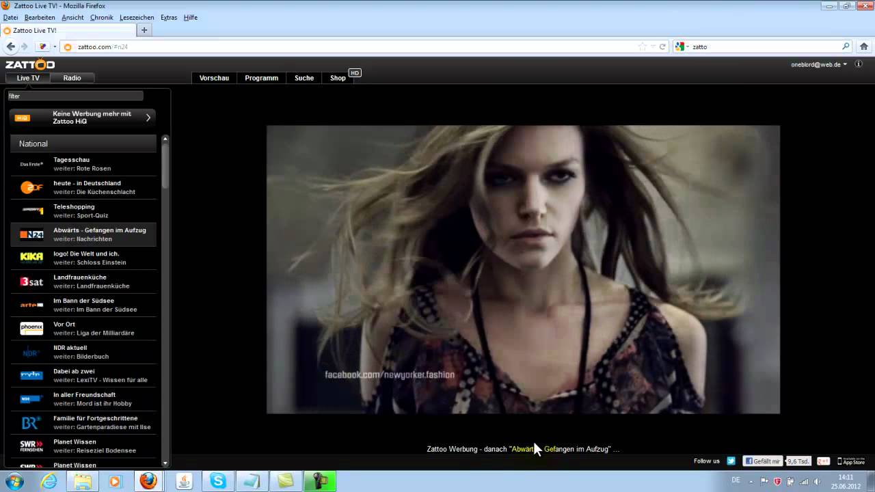Screen dimensions: 875x492
Task: Open Firefox from the Windows taskbar
Action: [x=148, y=481]
